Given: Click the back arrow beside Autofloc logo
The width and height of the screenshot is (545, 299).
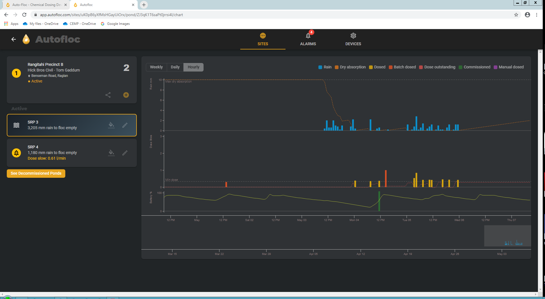Looking at the screenshot, I should [x=14, y=39].
